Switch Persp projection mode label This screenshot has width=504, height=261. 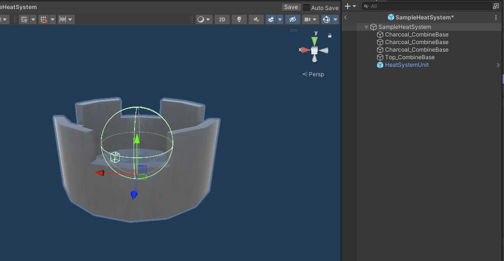[314, 74]
